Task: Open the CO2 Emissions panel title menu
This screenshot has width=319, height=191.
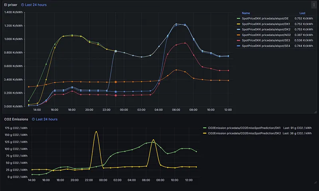Action: tap(16, 119)
